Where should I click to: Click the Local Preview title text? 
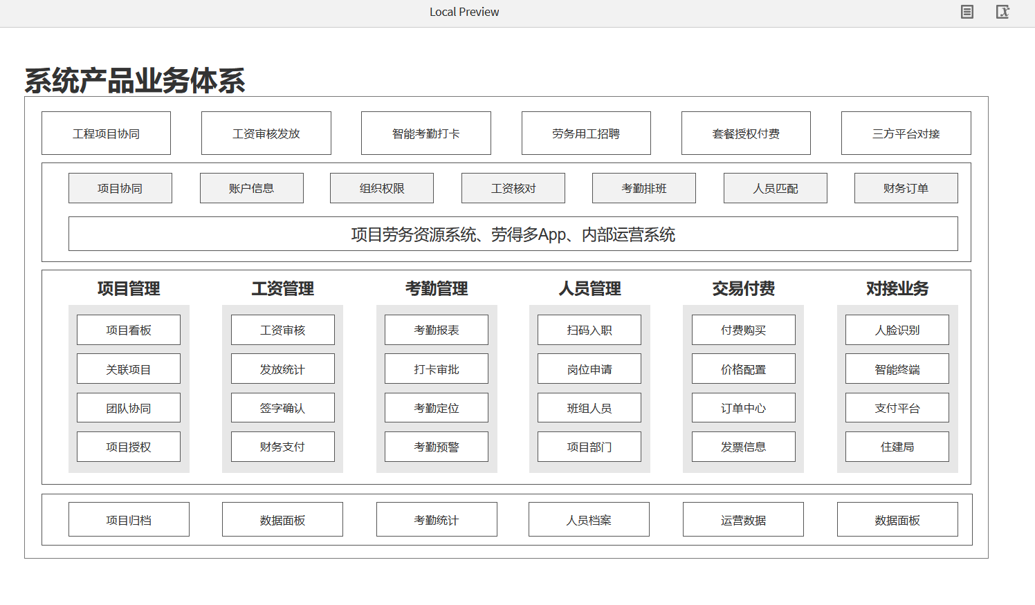[464, 12]
